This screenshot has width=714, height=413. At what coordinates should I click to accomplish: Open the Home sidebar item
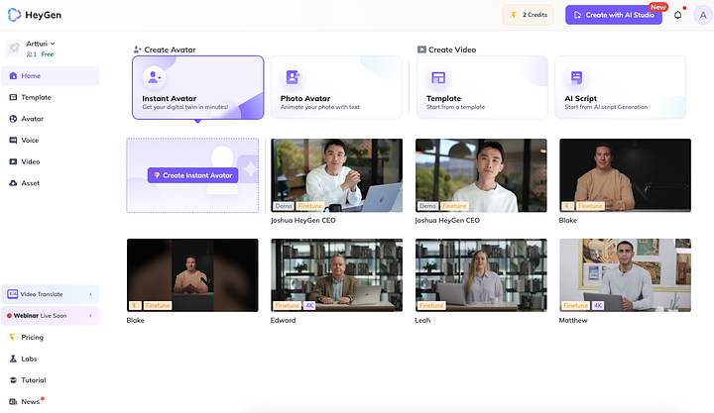pyautogui.click(x=51, y=75)
